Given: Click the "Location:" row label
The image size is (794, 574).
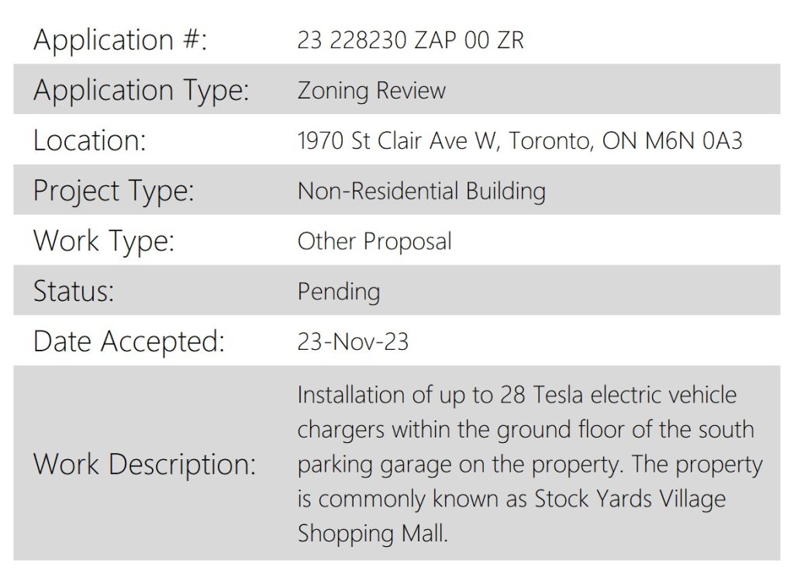Looking at the screenshot, I should [x=89, y=140].
